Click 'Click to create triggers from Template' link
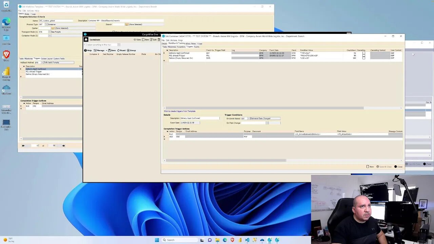434x244 pixels. click(180, 111)
